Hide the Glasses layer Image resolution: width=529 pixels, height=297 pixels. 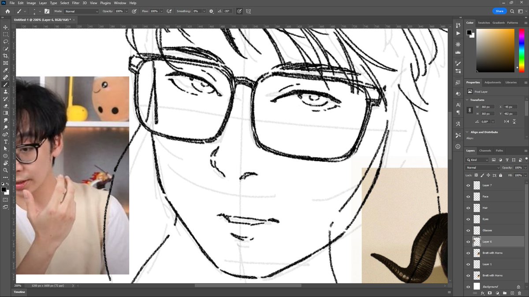pos(469,230)
